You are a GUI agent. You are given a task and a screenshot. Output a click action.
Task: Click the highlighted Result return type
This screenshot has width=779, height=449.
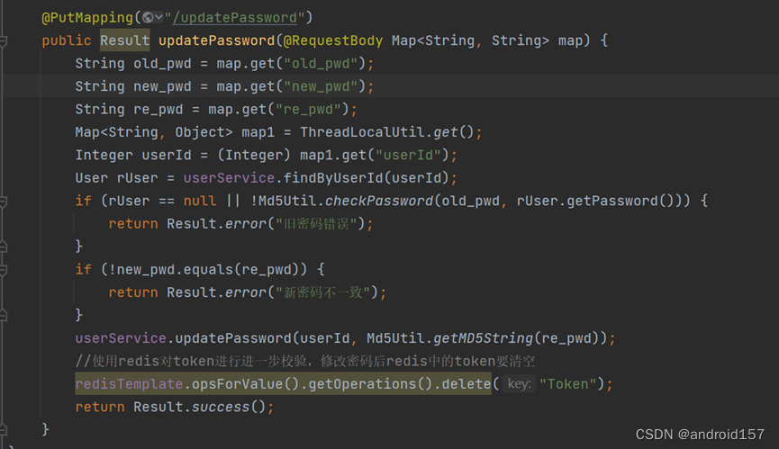tap(124, 40)
